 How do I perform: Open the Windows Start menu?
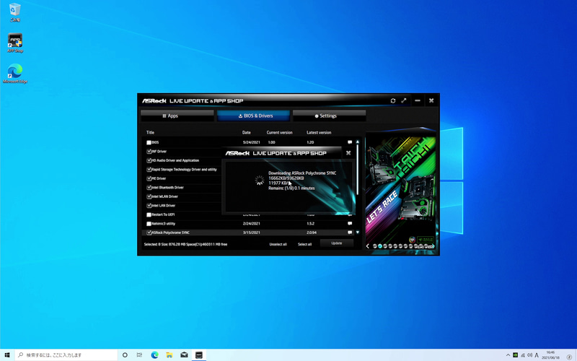point(7,355)
